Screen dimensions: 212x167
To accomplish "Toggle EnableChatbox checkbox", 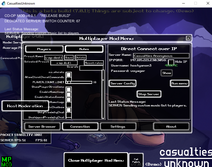I will [69, 110].
